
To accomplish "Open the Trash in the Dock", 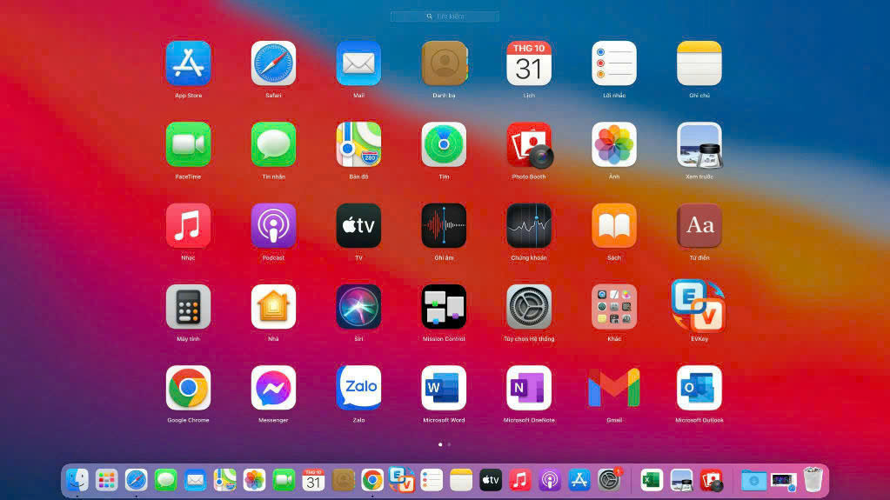I will tap(813, 480).
